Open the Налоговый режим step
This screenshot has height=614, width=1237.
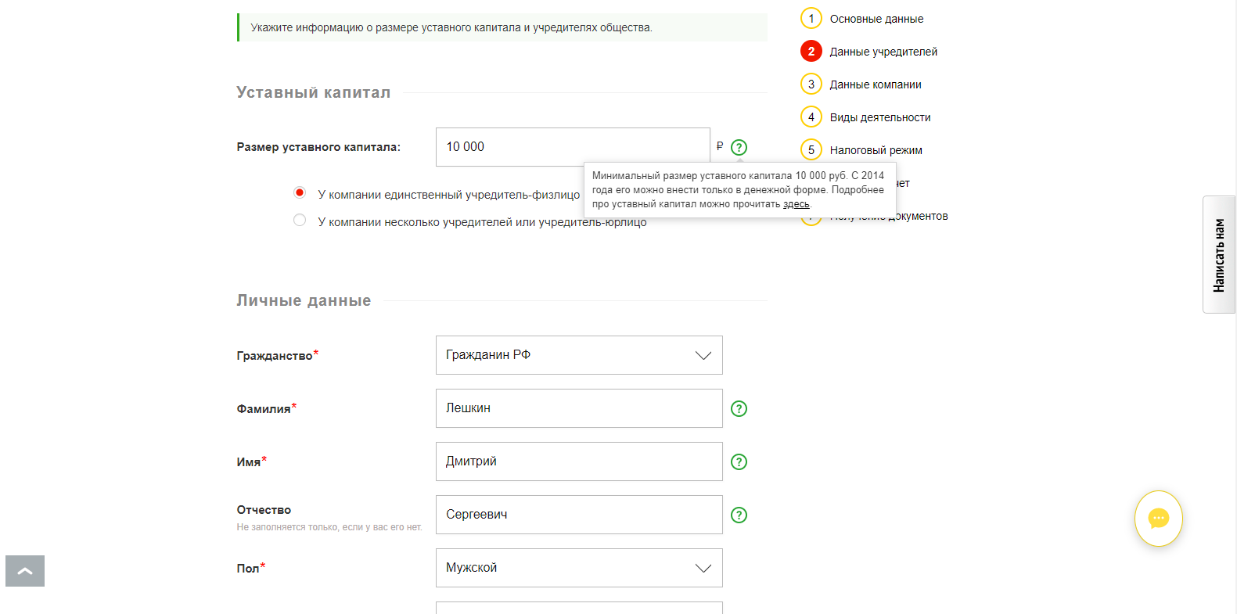[876, 150]
